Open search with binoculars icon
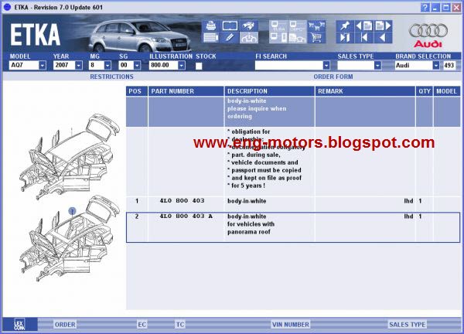 (248, 26)
